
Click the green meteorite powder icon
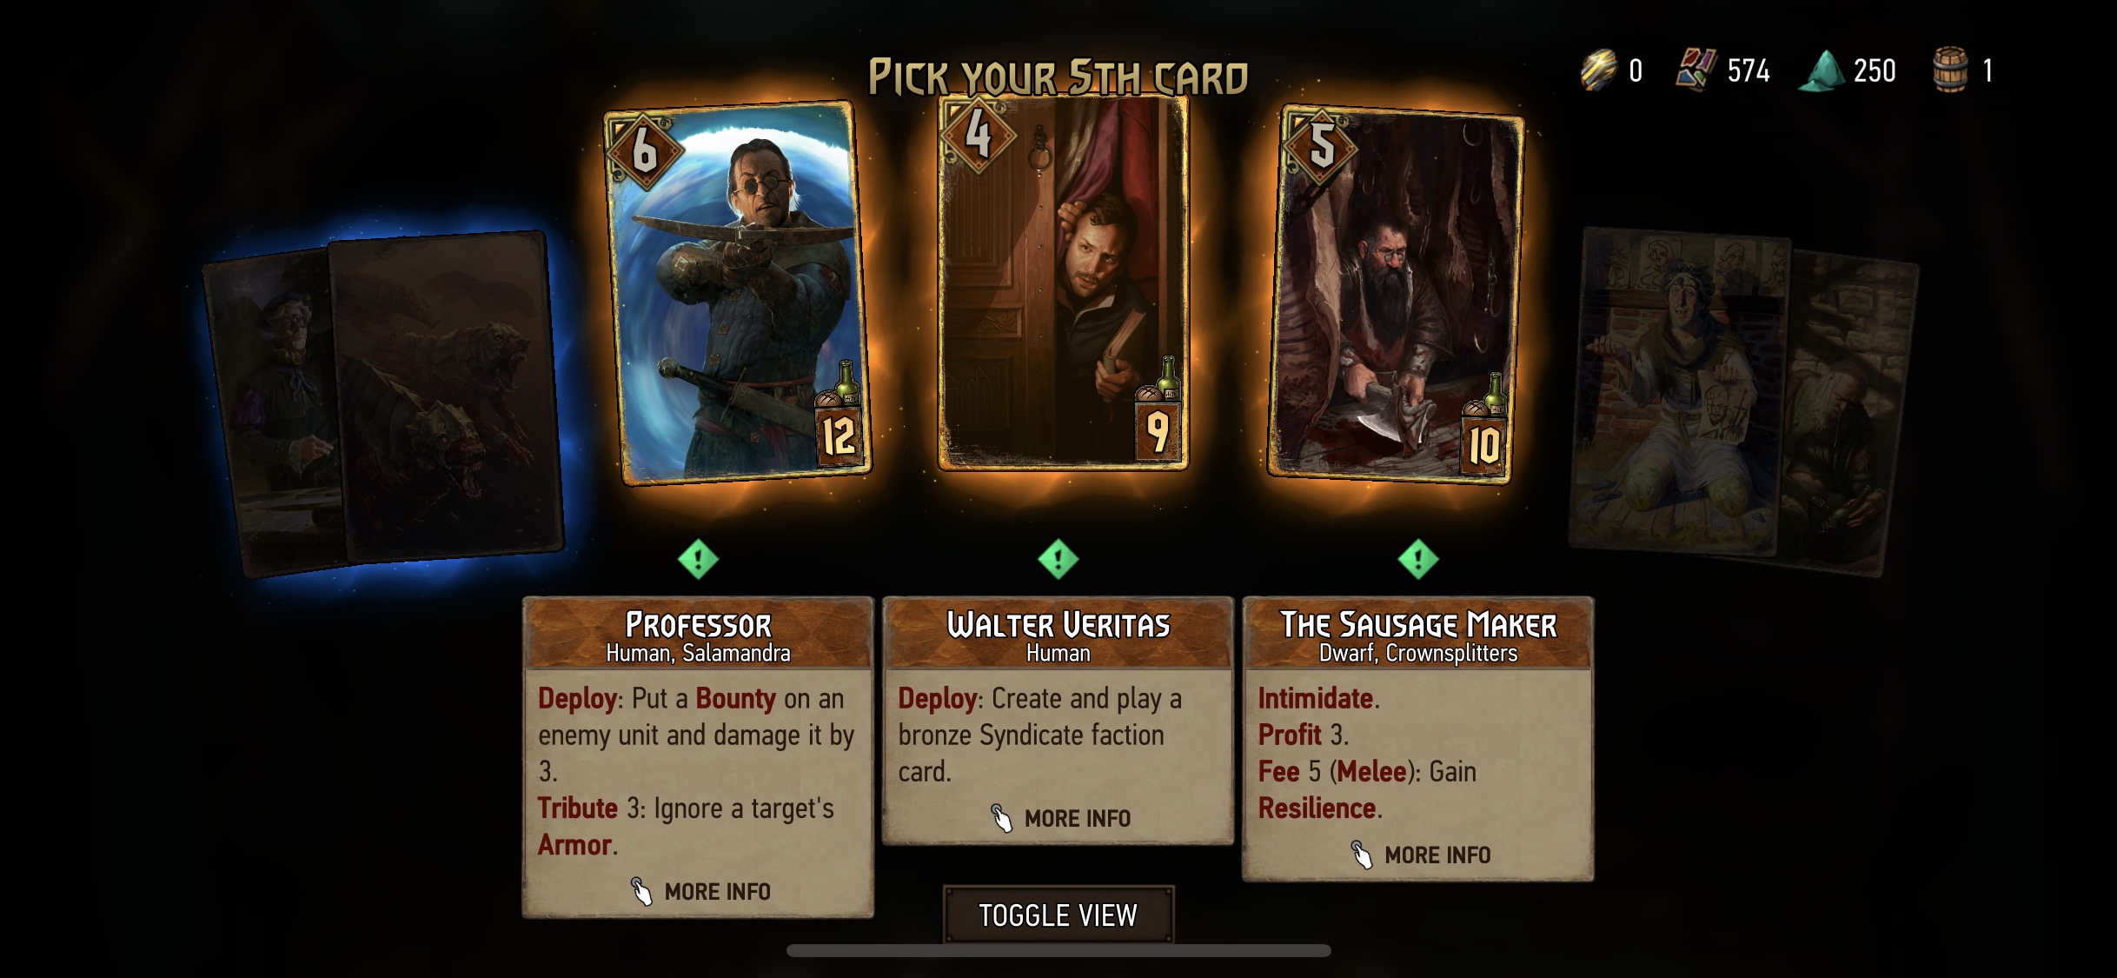click(x=1822, y=70)
